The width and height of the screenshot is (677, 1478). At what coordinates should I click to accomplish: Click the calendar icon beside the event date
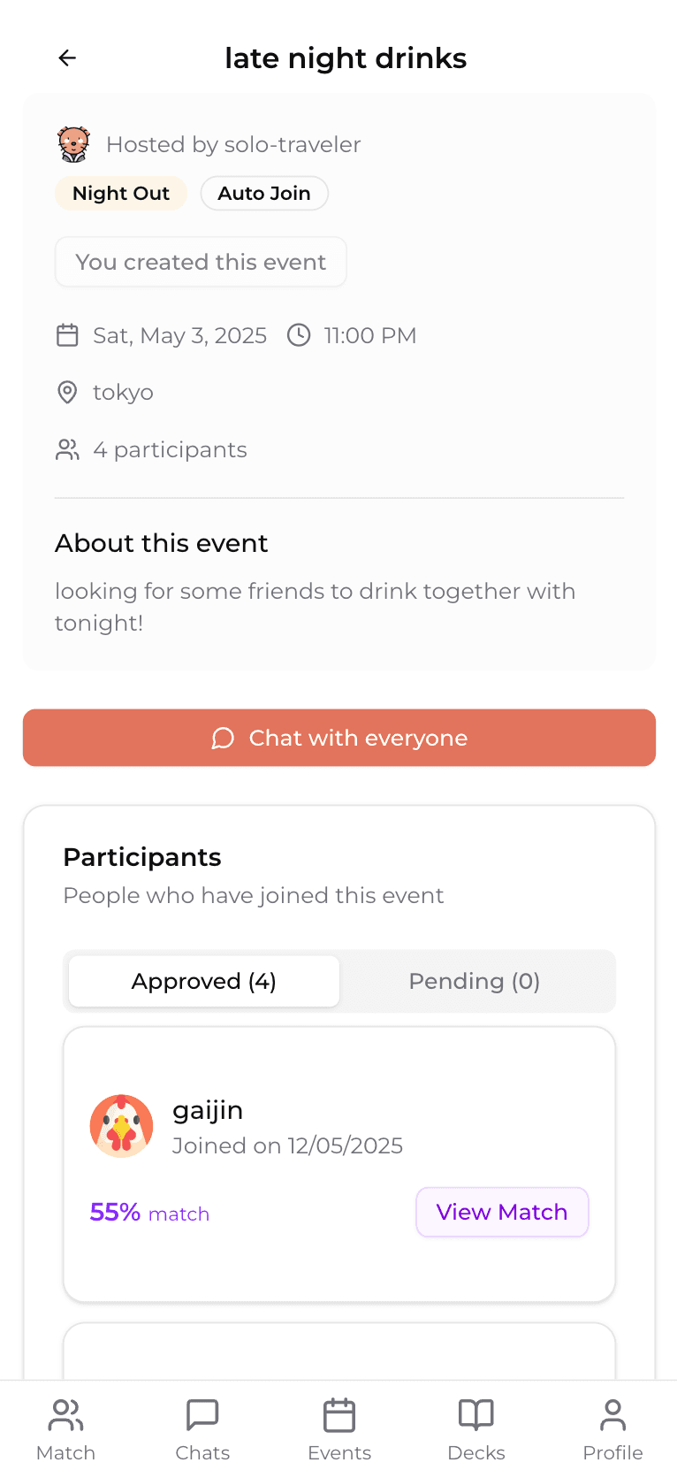point(67,335)
